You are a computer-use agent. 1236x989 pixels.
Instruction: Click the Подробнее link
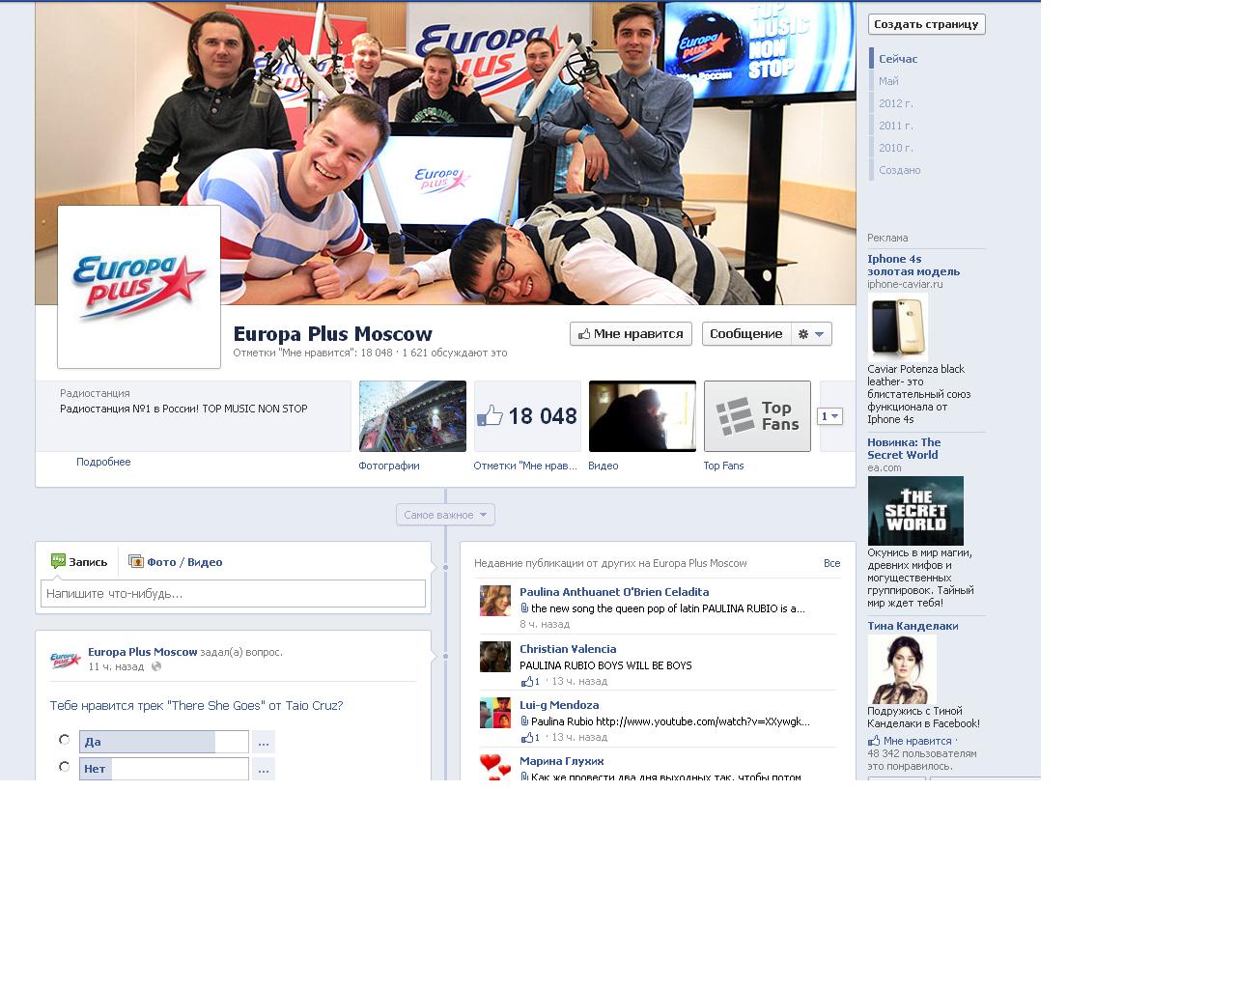click(x=103, y=462)
